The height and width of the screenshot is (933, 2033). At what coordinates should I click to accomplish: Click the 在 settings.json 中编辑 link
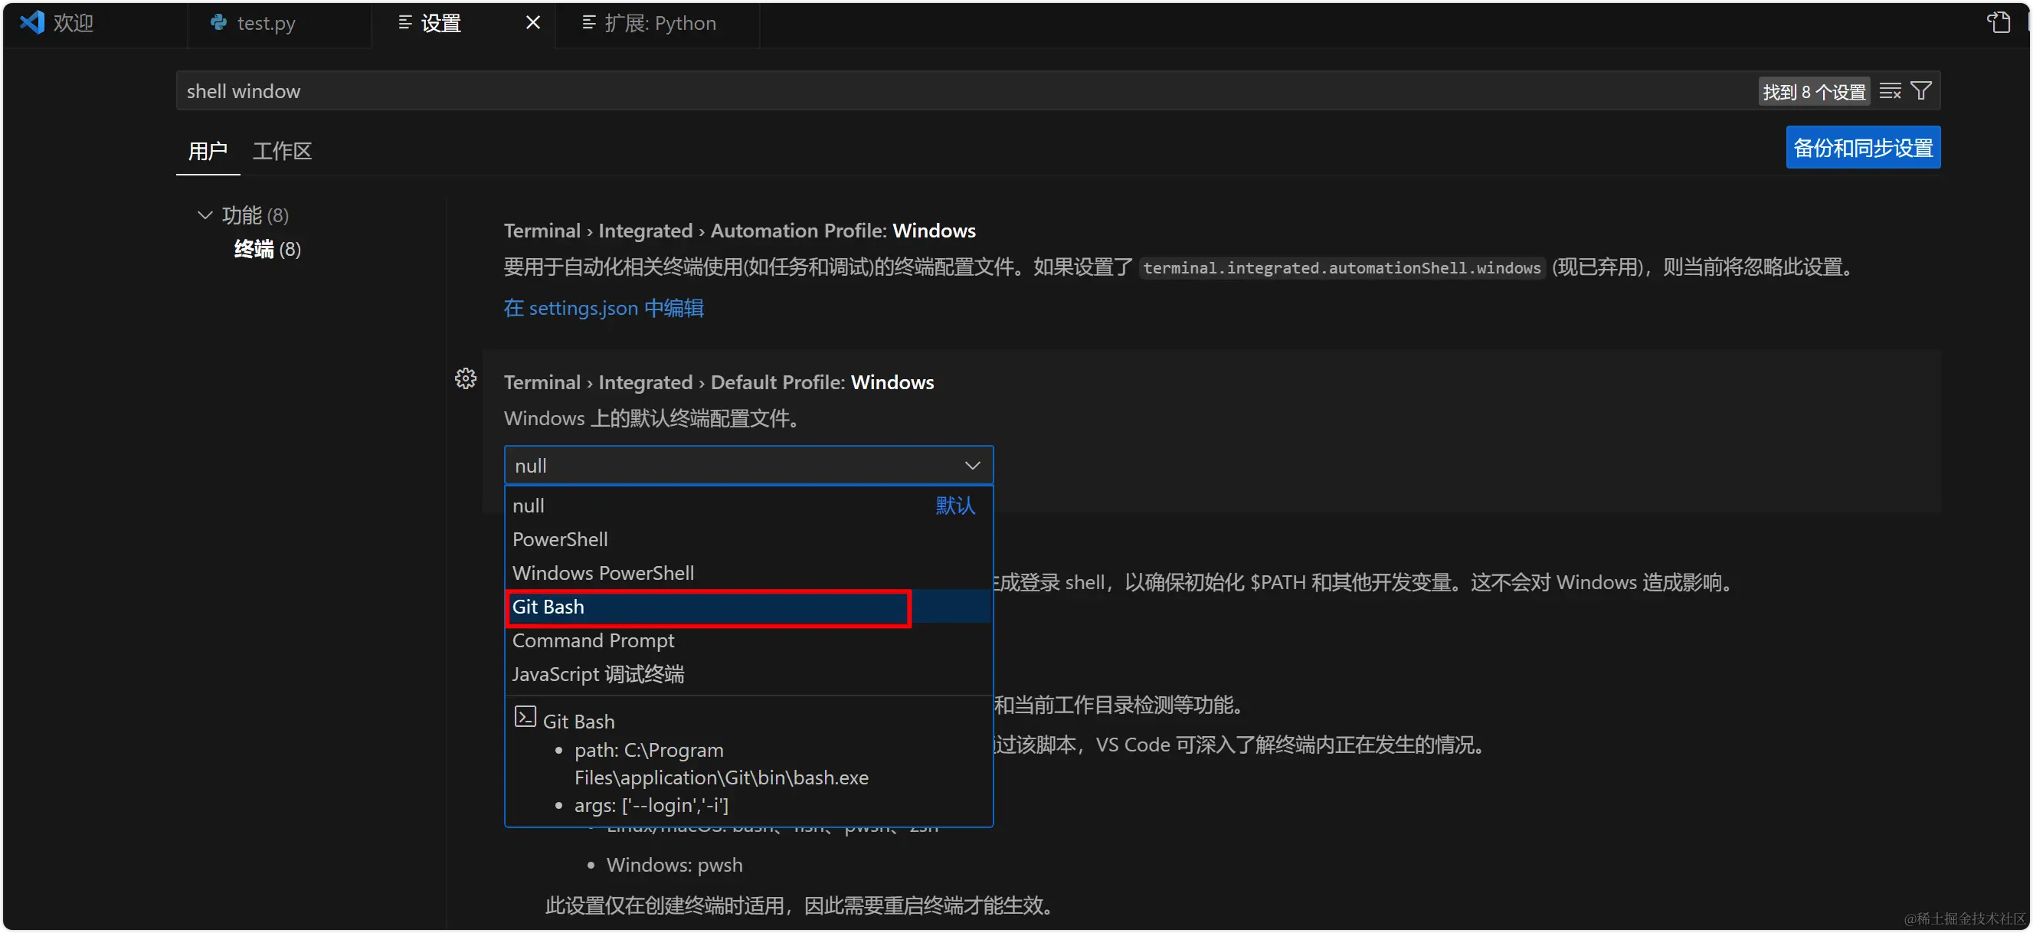tap(602, 308)
